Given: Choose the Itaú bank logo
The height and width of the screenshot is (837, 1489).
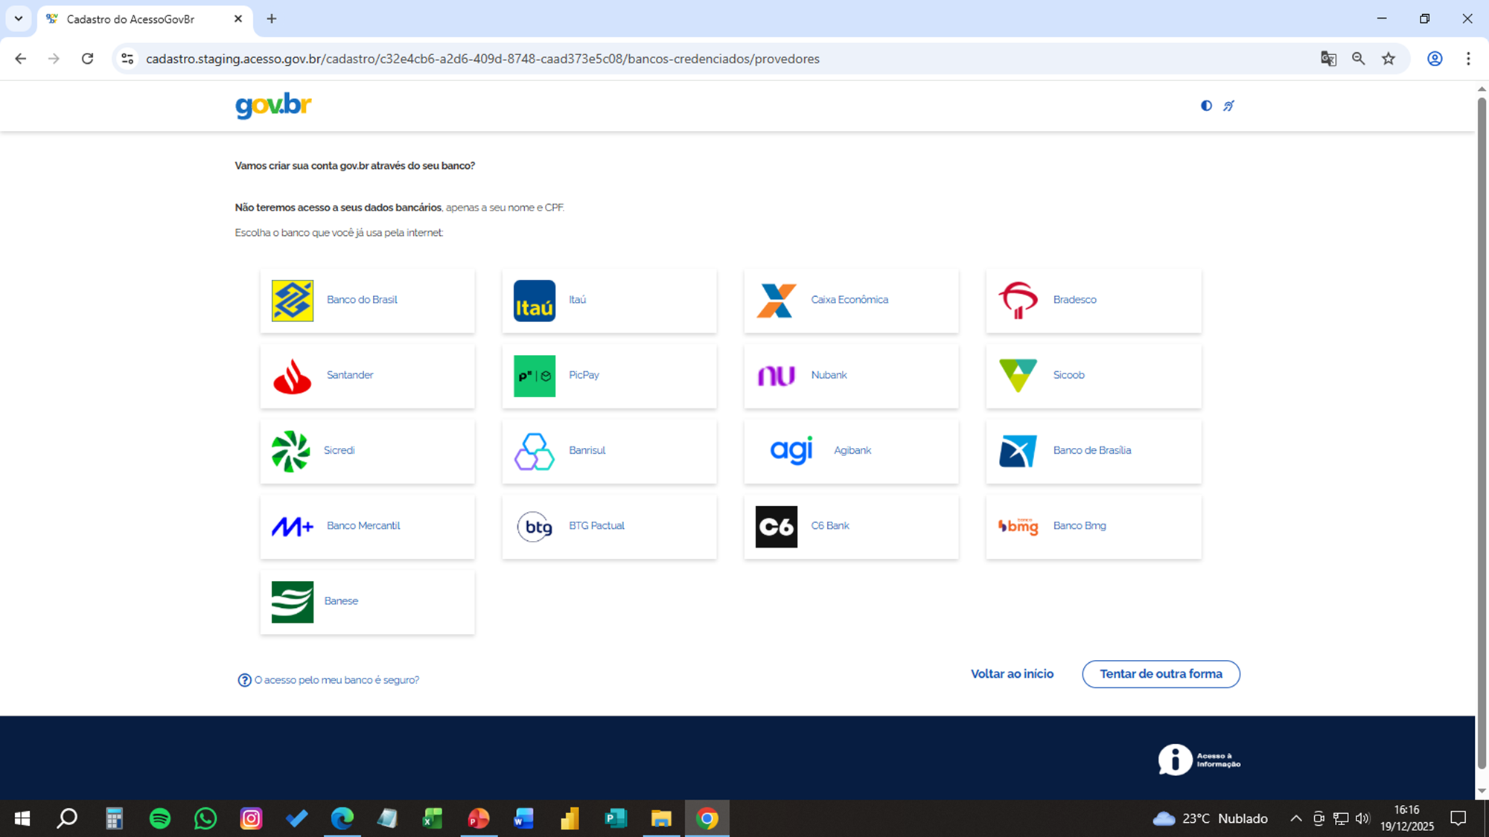Looking at the screenshot, I should pyautogui.click(x=534, y=301).
